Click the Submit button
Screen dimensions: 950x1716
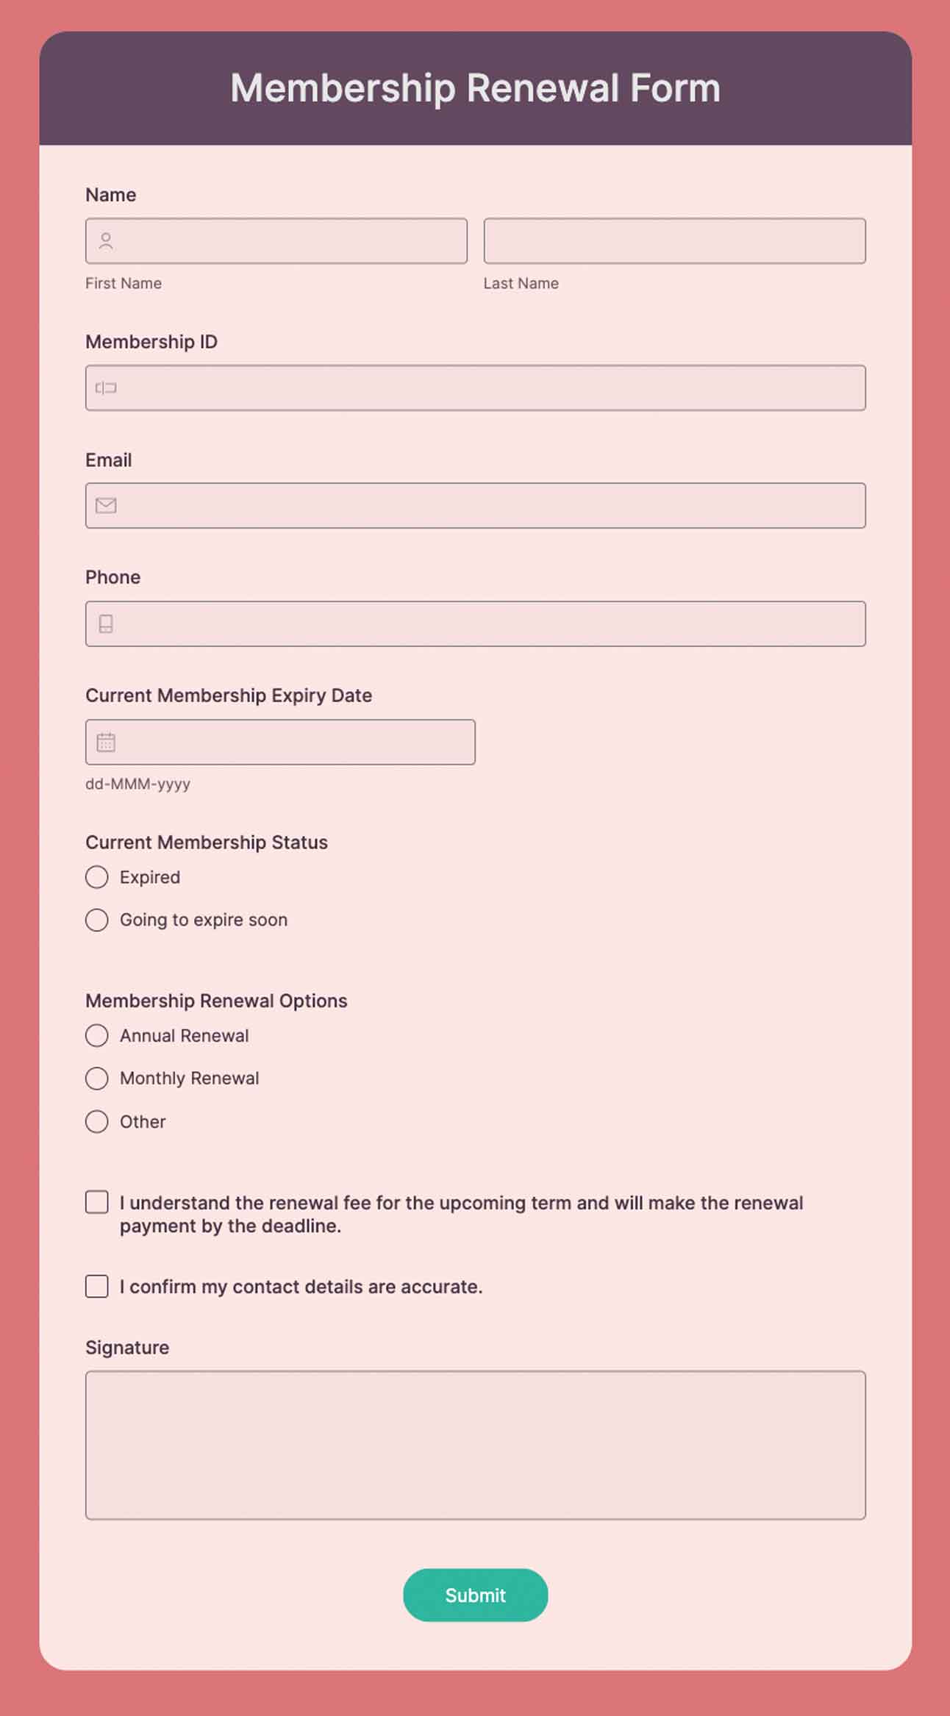pyautogui.click(x=475, y=1595)
